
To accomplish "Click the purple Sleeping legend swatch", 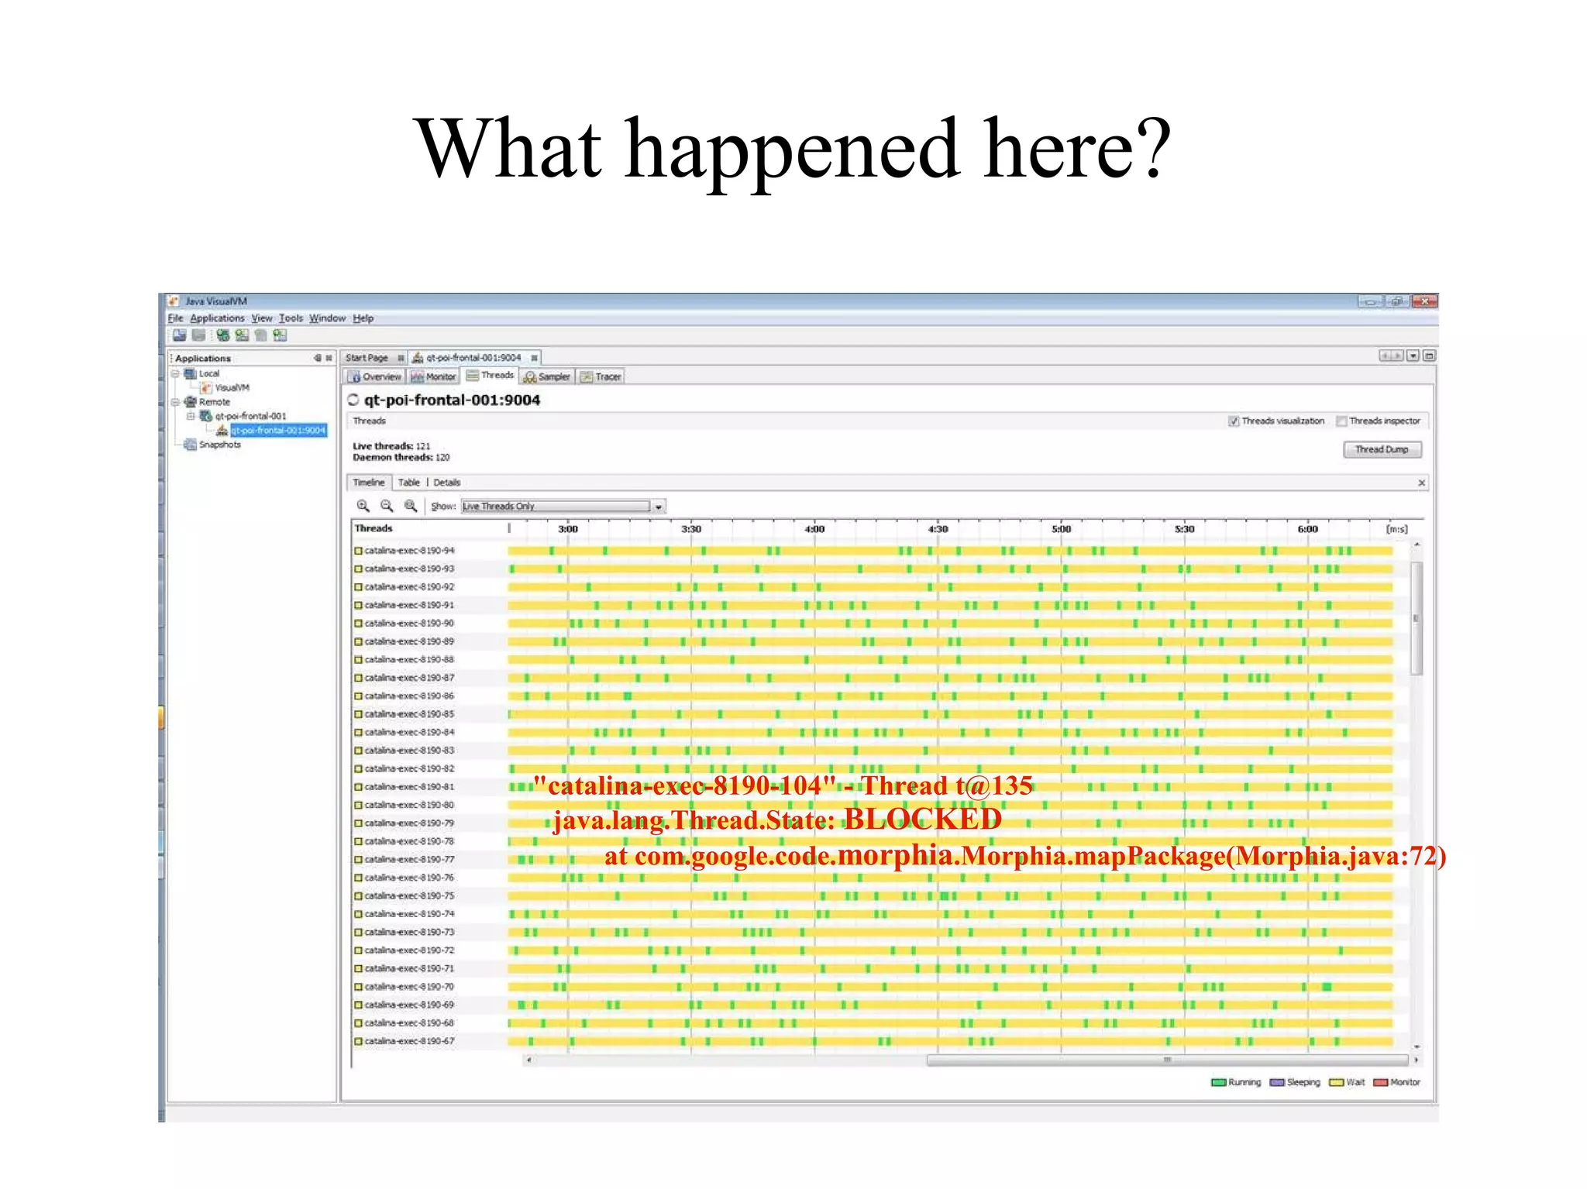I will (1277, 1083).
